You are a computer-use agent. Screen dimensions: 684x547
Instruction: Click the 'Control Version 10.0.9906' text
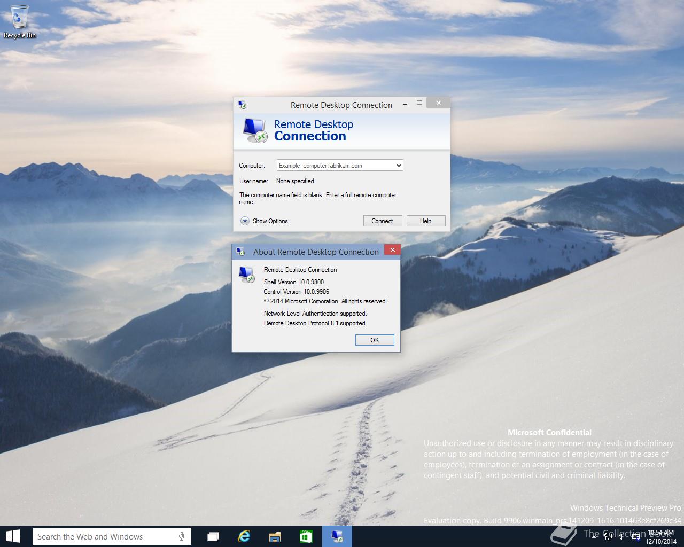(x=297, y=292)
